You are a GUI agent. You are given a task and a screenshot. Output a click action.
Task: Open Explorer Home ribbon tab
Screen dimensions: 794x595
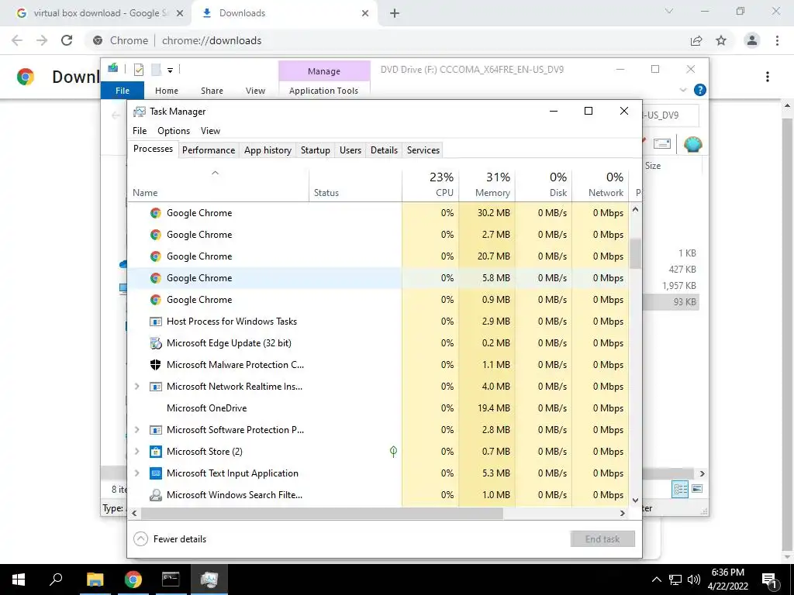click(167, 91)
